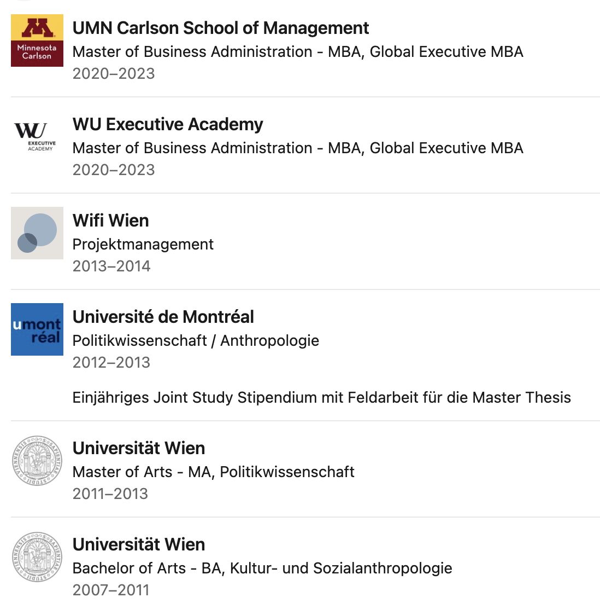Click Universität Wien seal beside Master of Arts

tap(37, 461)
